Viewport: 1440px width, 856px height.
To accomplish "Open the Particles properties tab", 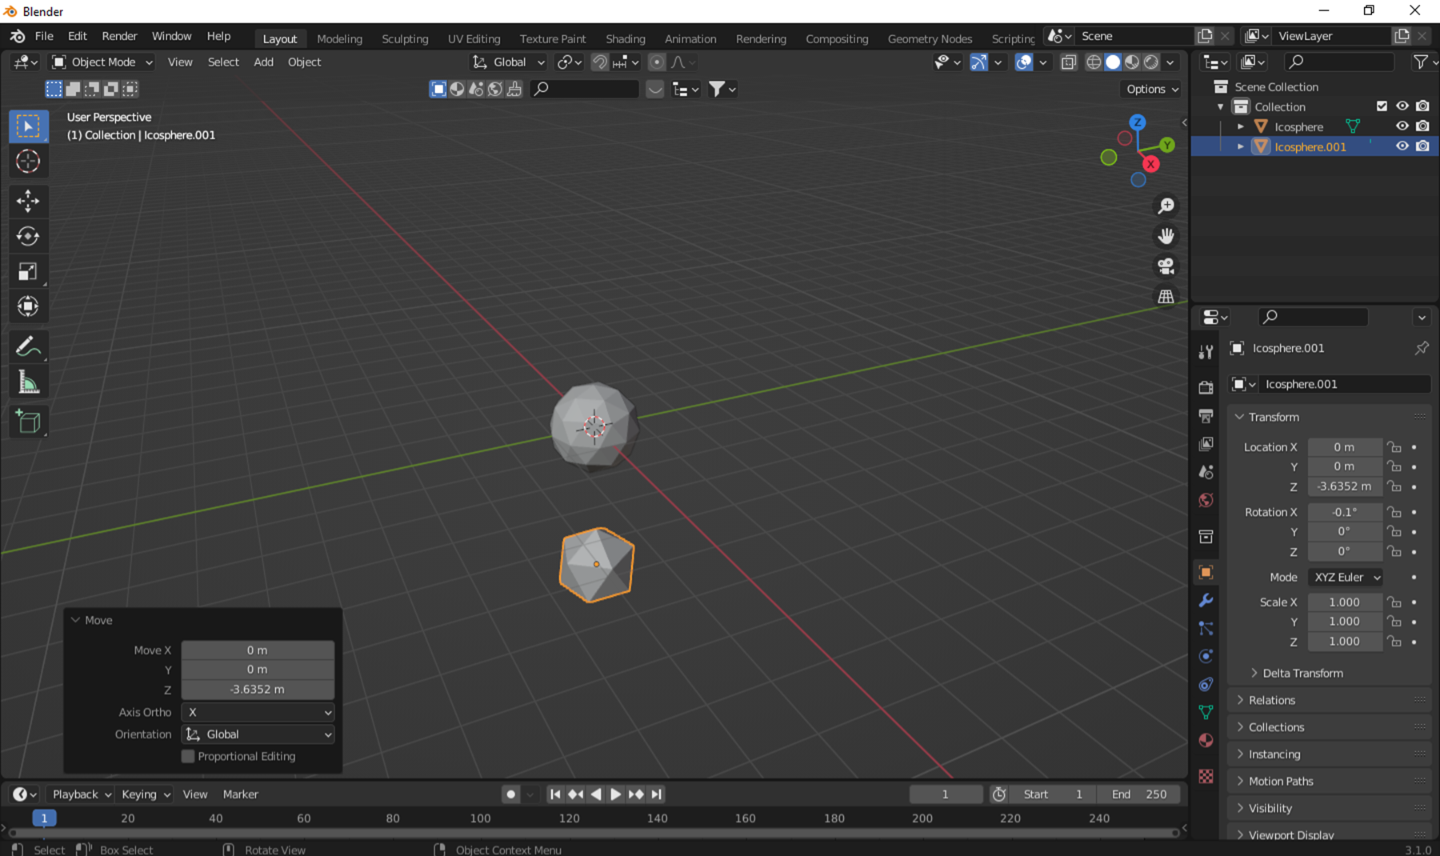I will tap(1206, 628).
